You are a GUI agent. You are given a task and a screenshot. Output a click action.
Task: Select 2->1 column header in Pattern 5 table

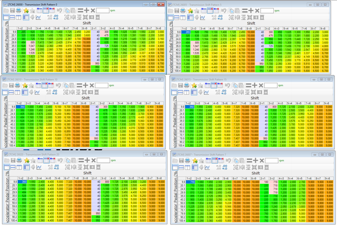point(260,28)
